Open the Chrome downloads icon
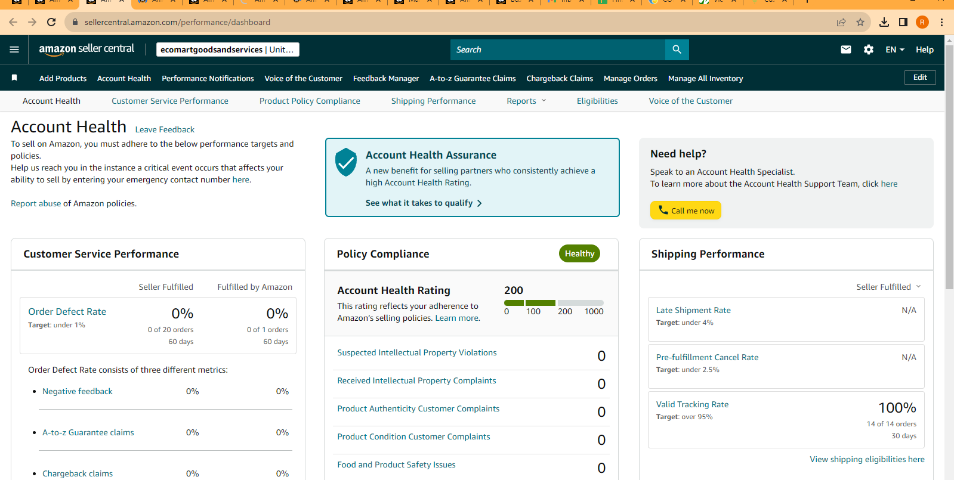 tap(884, 22)
